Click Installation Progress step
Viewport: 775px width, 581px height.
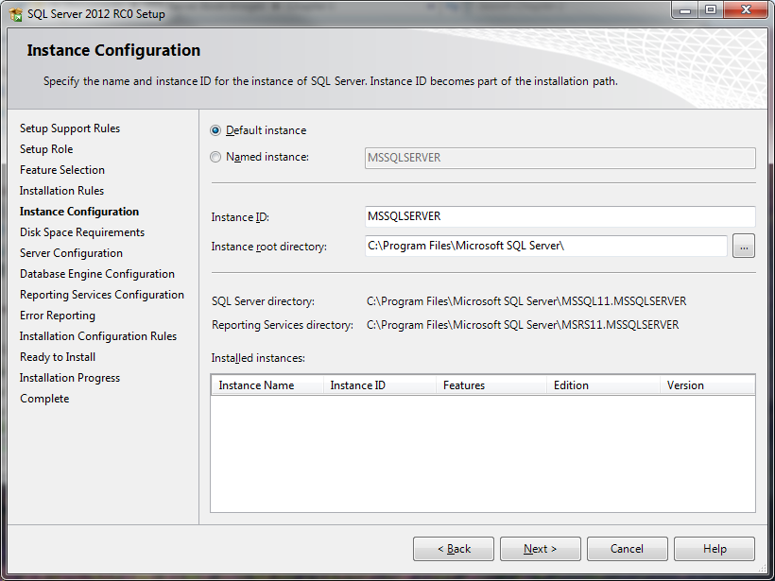[x=70, y=378]
